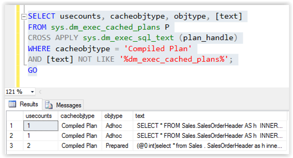Click the scroll-left arrow beside zoom box
The image size is (293, 158).
point(40,91)
